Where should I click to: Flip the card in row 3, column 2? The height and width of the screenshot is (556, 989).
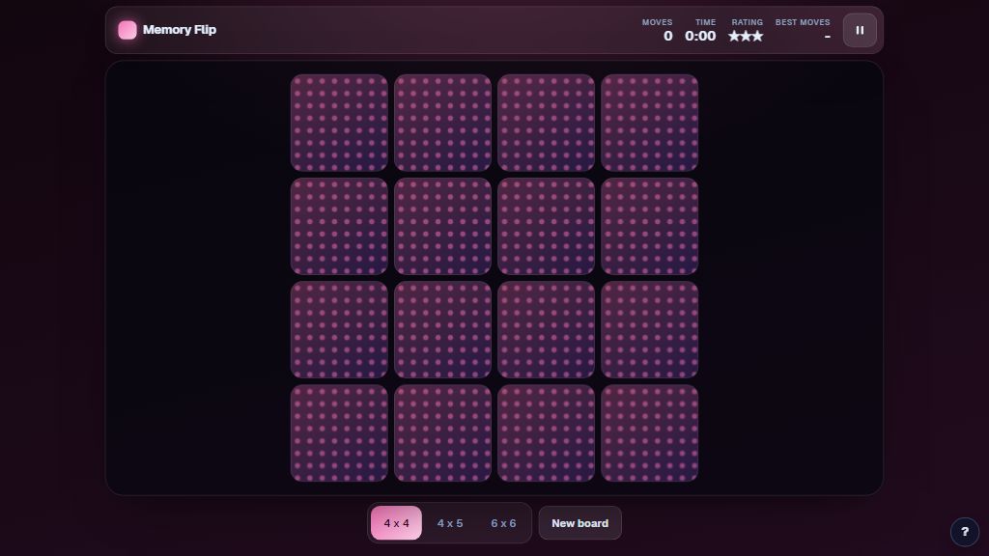click(442, 330)
